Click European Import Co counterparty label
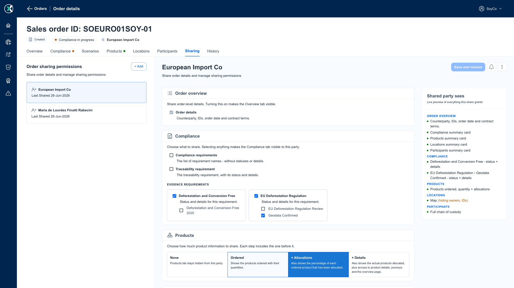This screenshot has width=514, height=288. pos(123,40)
